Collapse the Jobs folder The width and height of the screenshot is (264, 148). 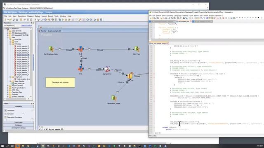pyautogui.click(x=7, y=37)
